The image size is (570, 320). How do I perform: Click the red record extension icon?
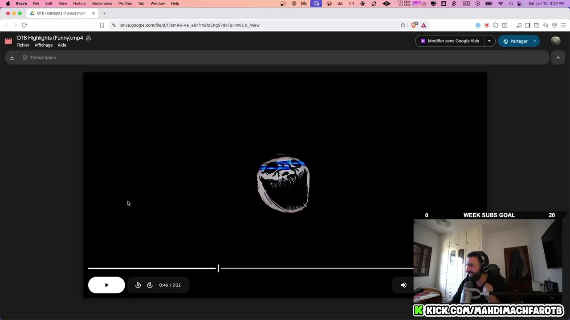point(487,25)
